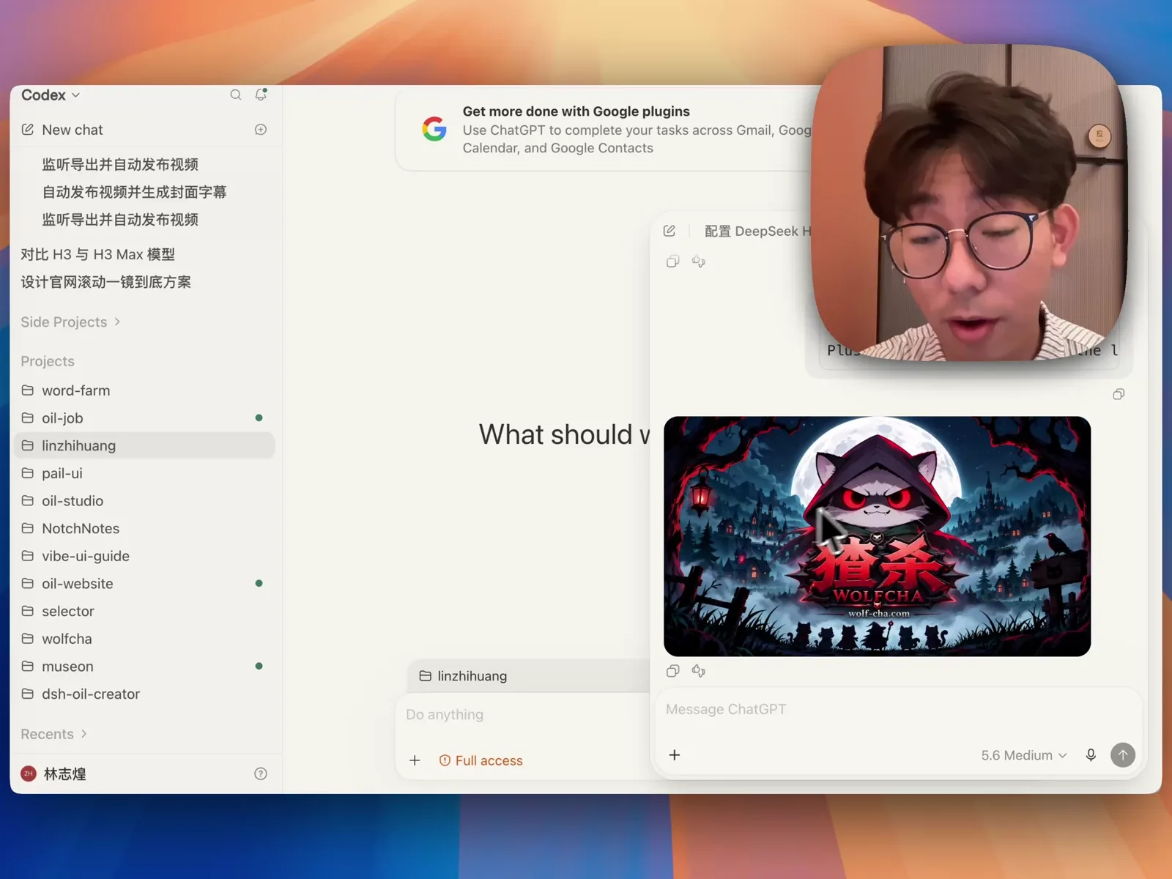Open chat 设计官网滚动一镜到底方案

click(106, 282)
